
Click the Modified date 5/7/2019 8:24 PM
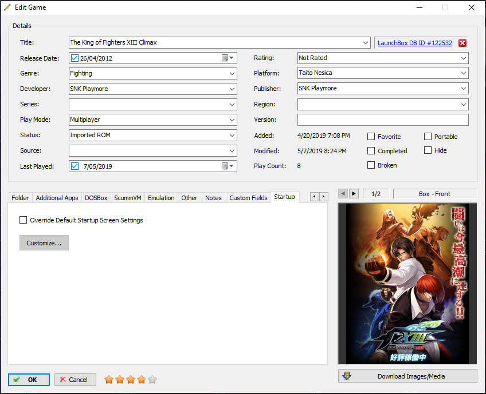[322, 151]
